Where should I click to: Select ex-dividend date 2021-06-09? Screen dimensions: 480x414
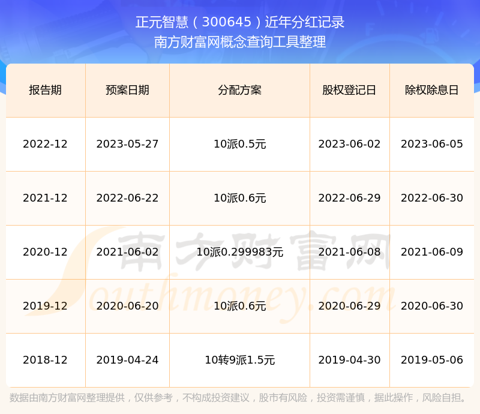click(x=431, y=252)
